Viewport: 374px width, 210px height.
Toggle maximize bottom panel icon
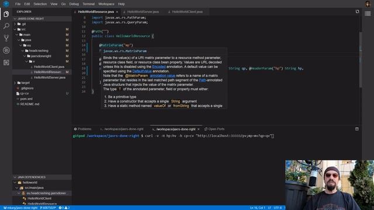click(x=357, y=129)
